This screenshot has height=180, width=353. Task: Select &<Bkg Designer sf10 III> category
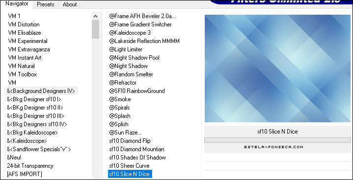tap(35, 116)
